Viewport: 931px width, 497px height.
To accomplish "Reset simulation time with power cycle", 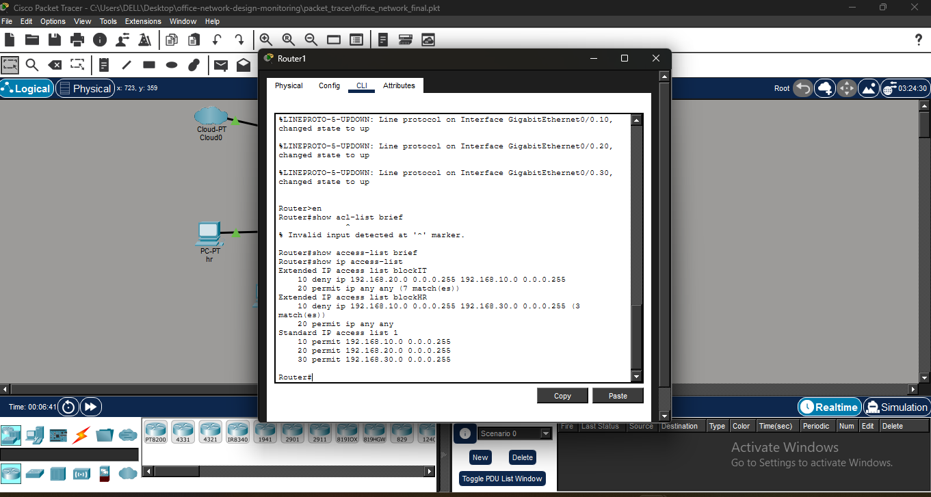I will (x=68, y=407).
